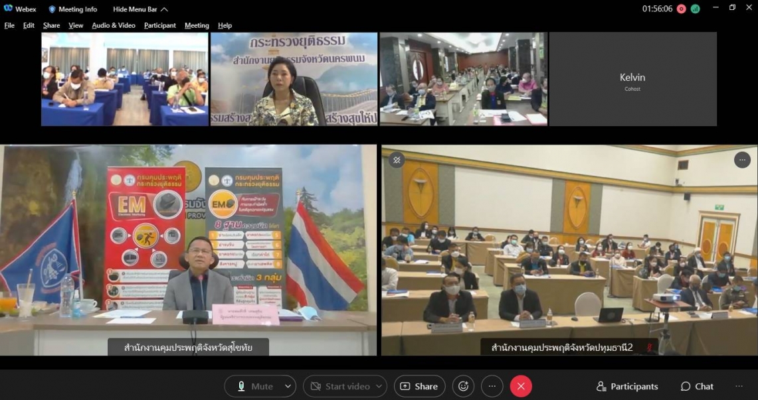Viewport: 758px width, 400px height.
Task: Select the blue-tablecloth classroom video thumbnail
Action: (x=125, y=79)
